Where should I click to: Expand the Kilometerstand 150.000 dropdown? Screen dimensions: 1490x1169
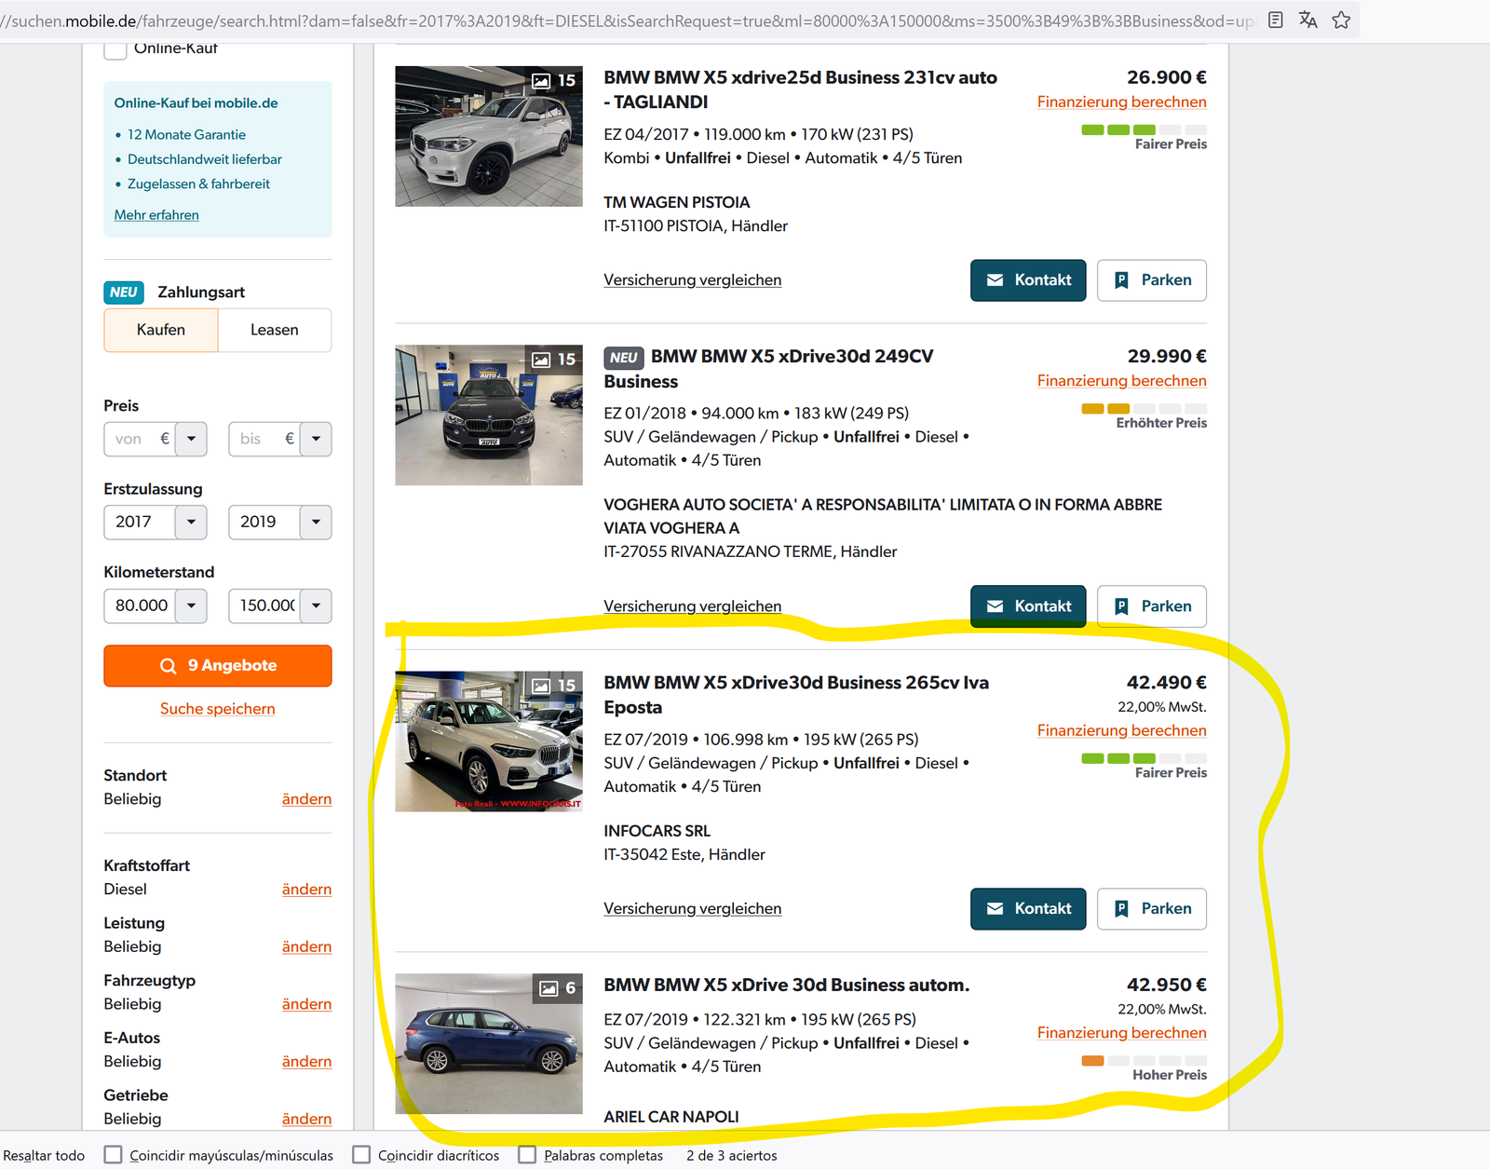click(x=316, y=606)
